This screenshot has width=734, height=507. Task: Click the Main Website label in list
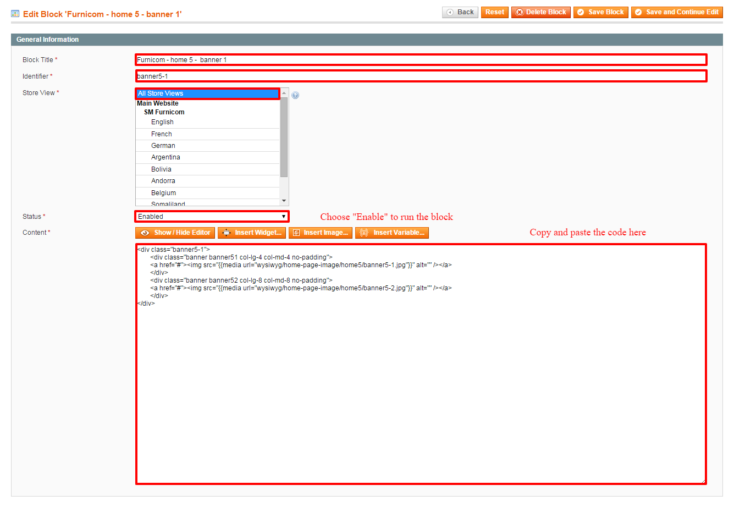point(158,103)
